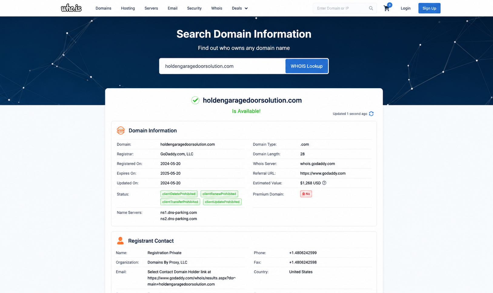Click the ns2.dns-parking.com name server
Screen dimensions: 493x293
178,219
